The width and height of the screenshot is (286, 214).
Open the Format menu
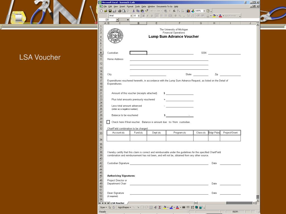130,6
